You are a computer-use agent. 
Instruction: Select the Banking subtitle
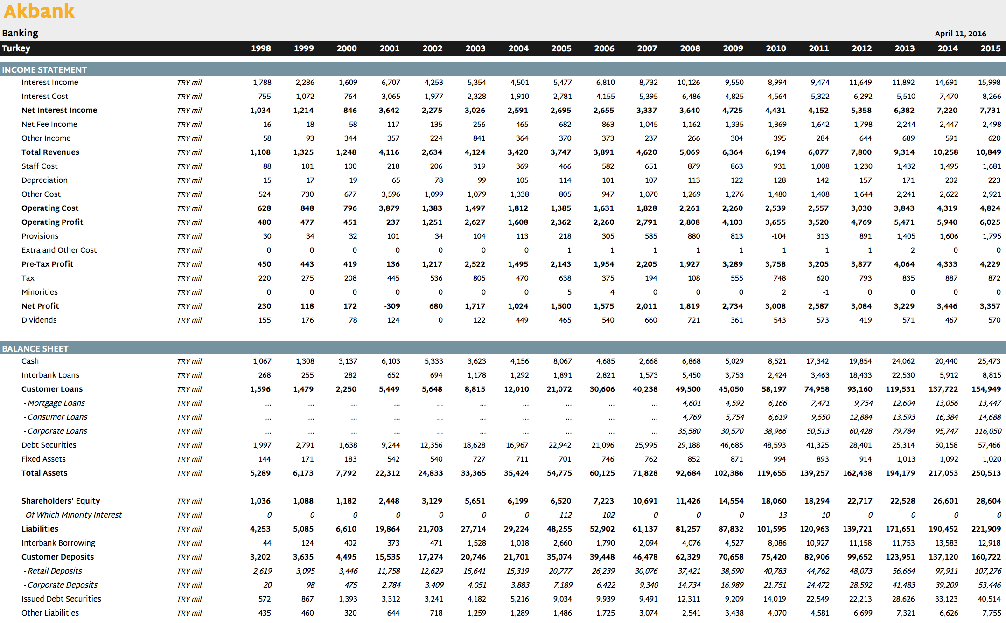click(x=20, y=33)
